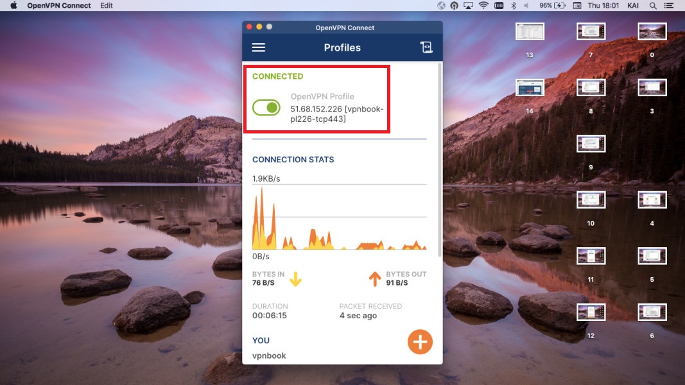Select the vpnbook-pl226-tcp443 profile name text
This screenshot has width=685, height=385.
click(x=336, y=114)
